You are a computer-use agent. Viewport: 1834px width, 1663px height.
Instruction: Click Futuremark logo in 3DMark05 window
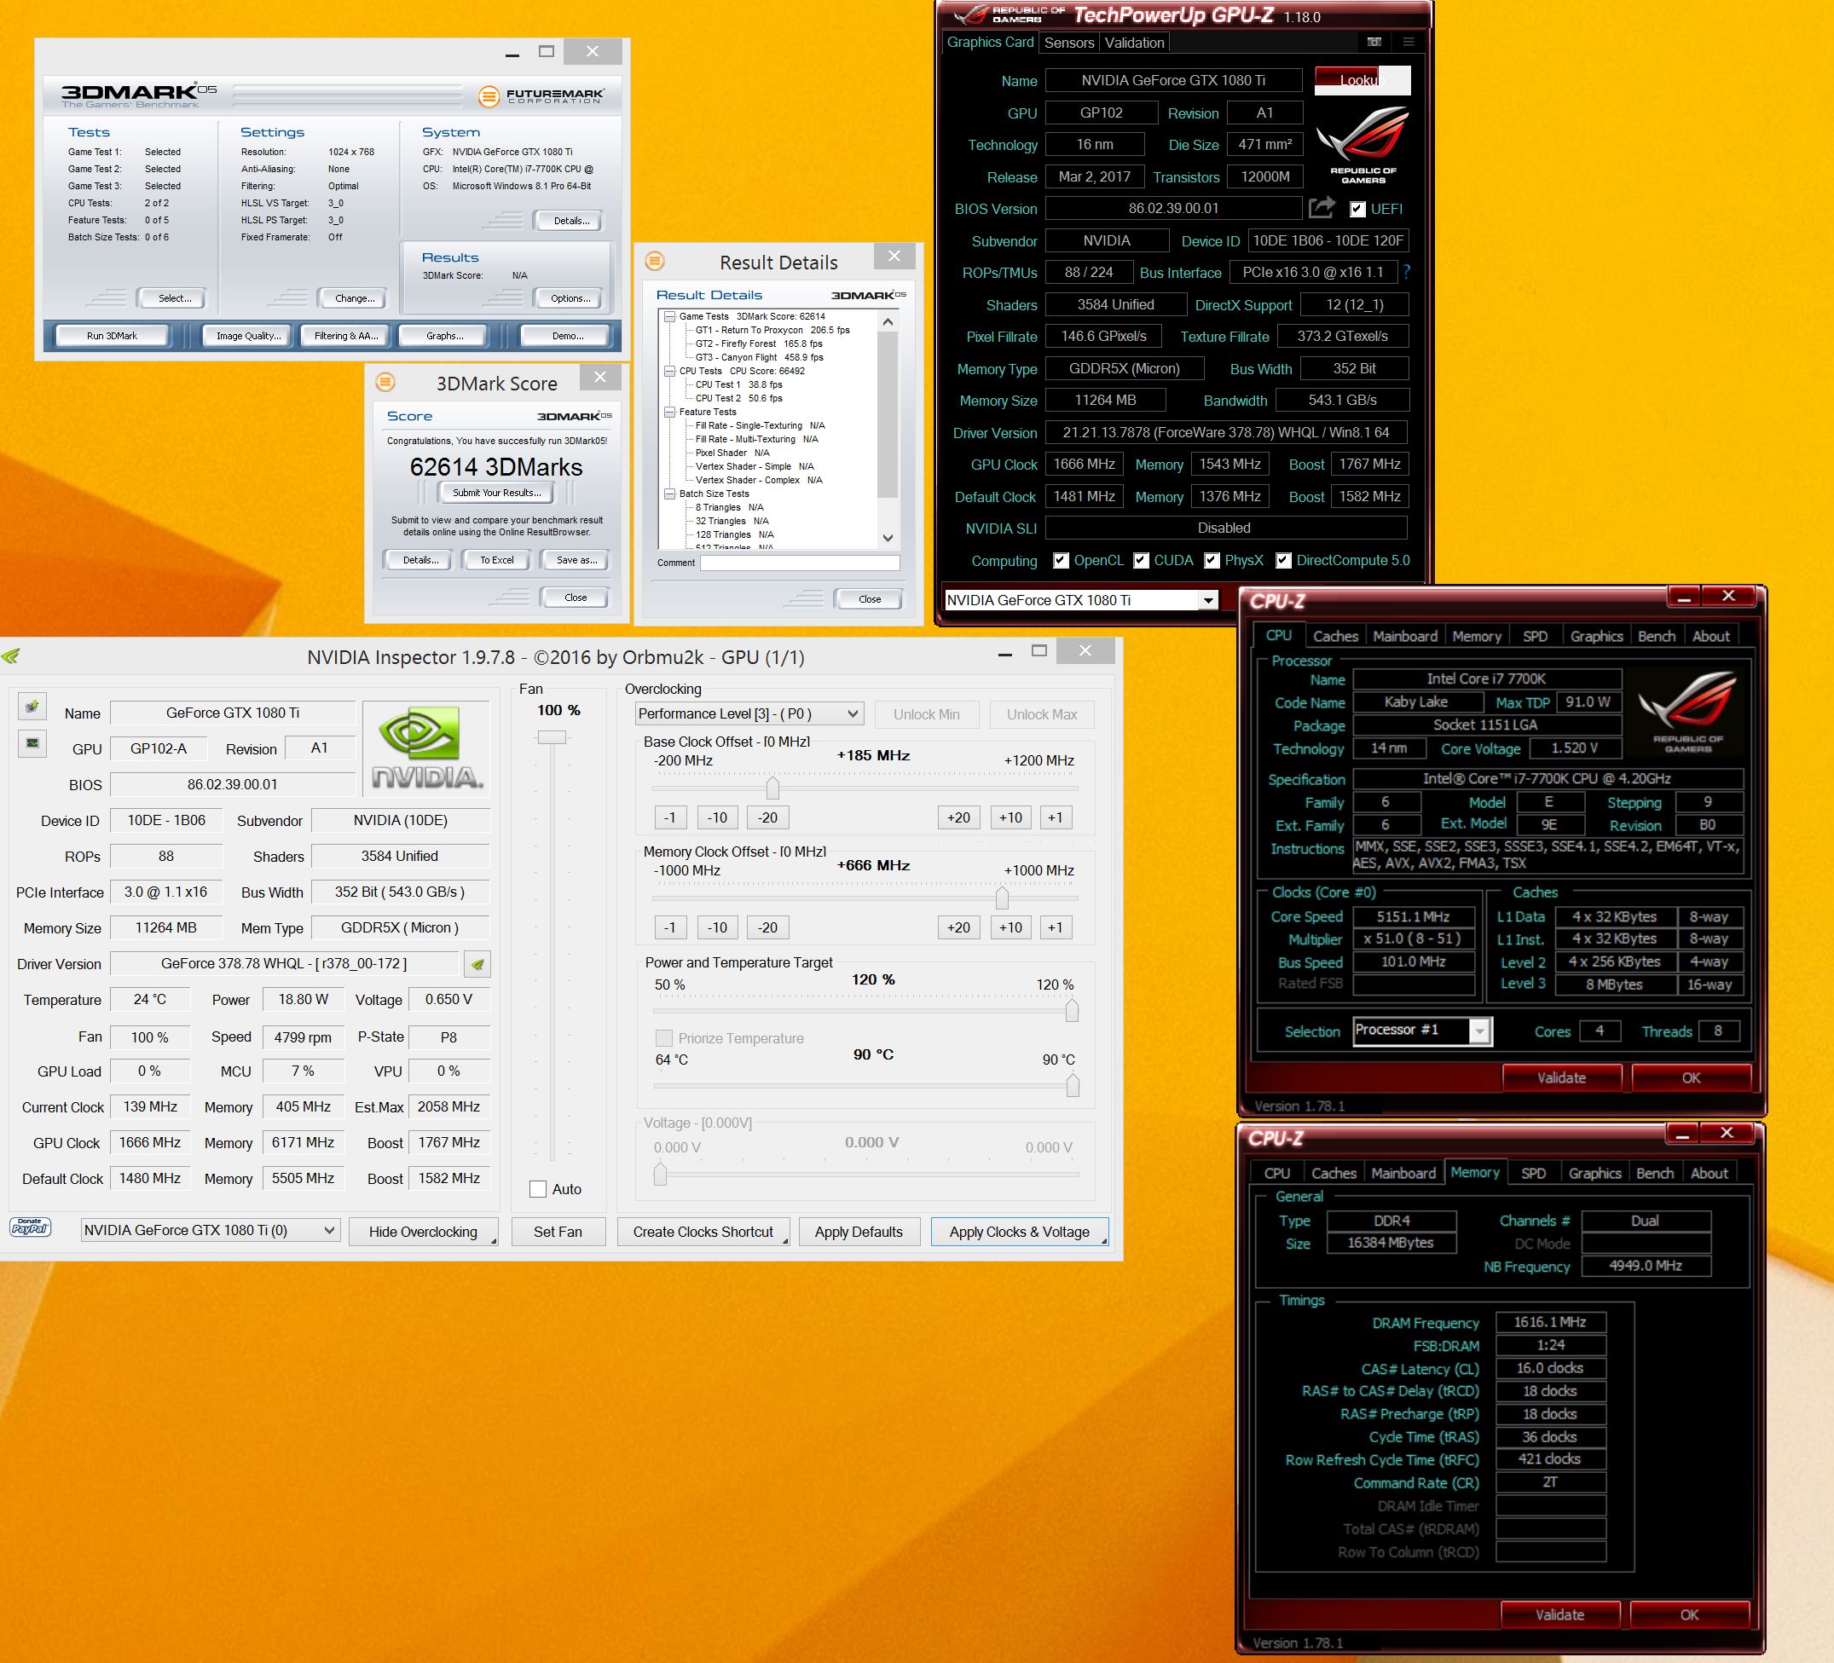[x=541, y=95]
